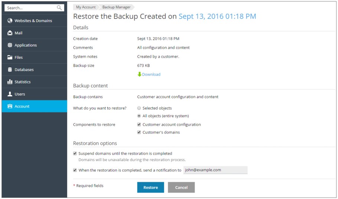Click the Statistics bar chart icon
The width and height of the screenshot is (338, 199).
coord(10,81)
